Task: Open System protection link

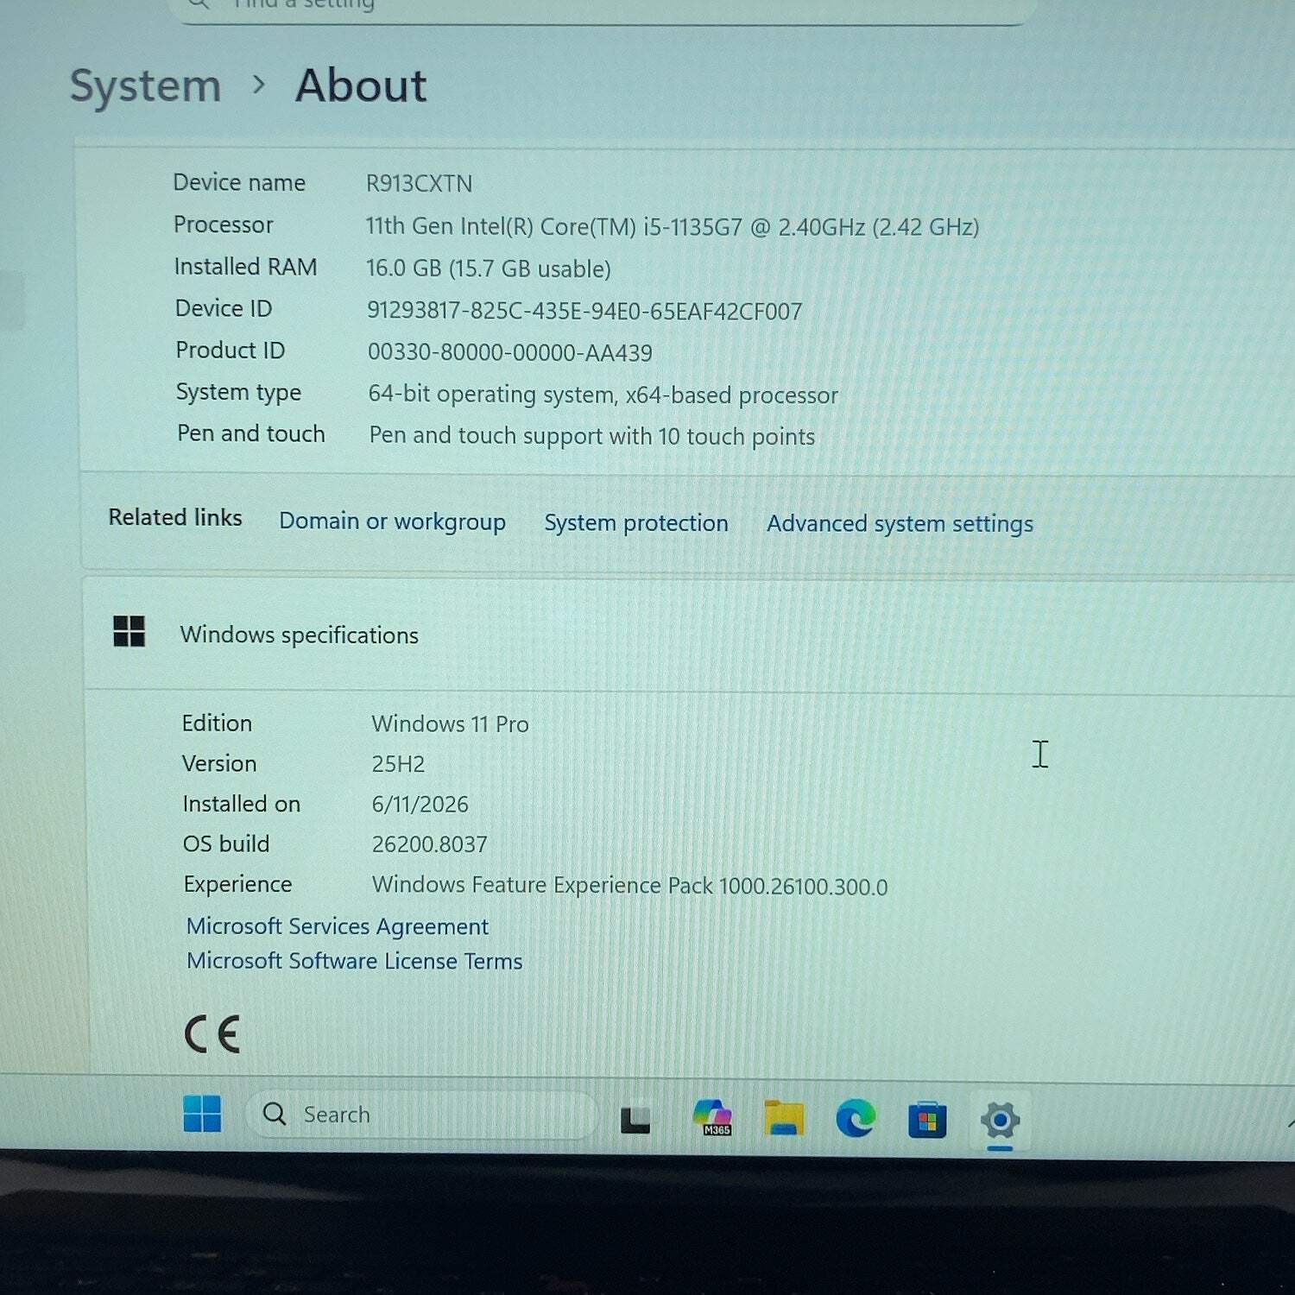Action: click(x=636, y=522)
